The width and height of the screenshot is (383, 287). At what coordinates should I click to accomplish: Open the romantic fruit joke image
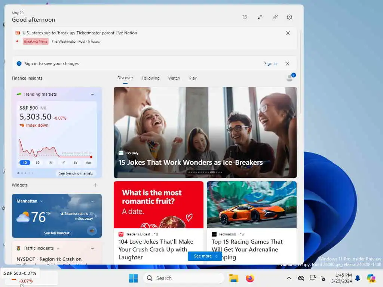[x=159, y=205]
